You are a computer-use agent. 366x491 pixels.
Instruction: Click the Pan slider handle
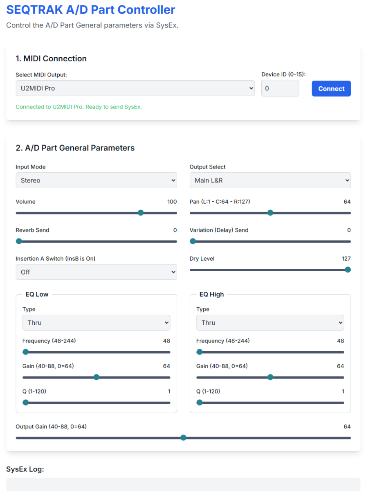[270, 213]
